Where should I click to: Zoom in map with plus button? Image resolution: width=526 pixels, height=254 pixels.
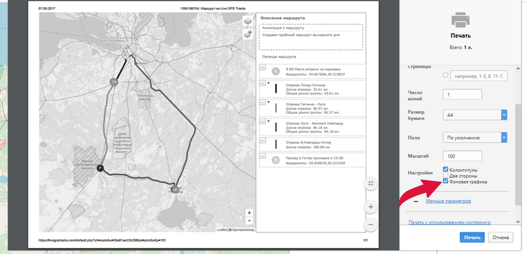[249, 213]
